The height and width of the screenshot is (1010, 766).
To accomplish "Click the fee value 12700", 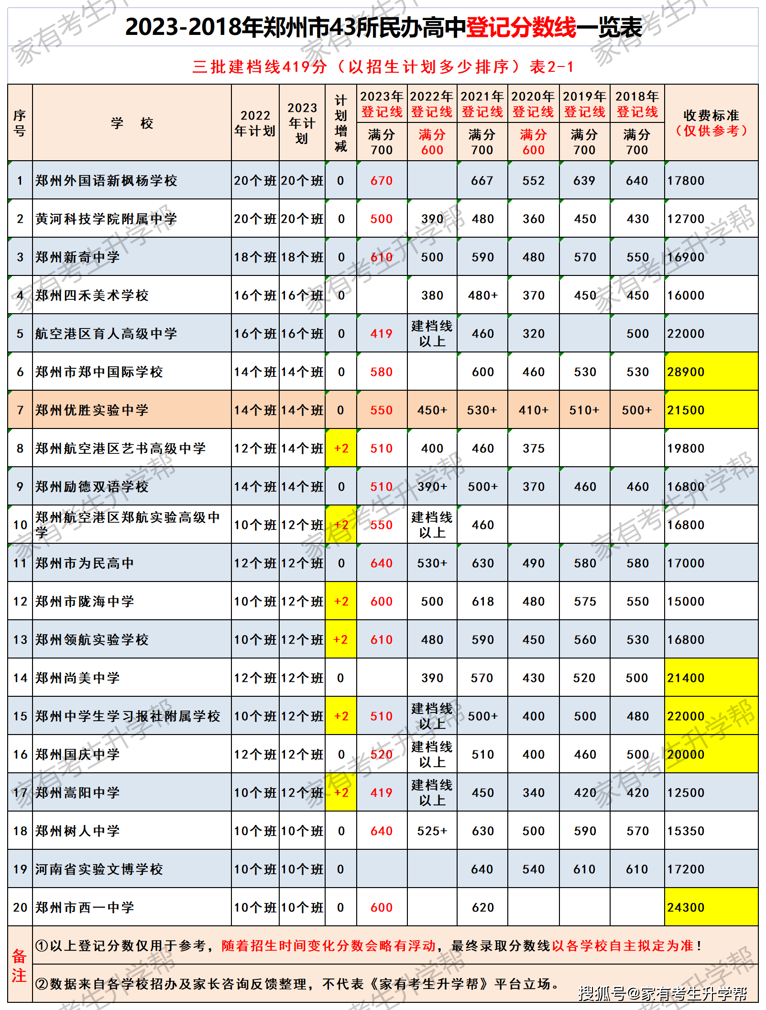I will (x=686, y=219).
